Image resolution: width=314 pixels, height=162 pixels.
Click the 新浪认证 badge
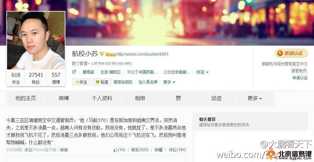click(x=291, y=53)
